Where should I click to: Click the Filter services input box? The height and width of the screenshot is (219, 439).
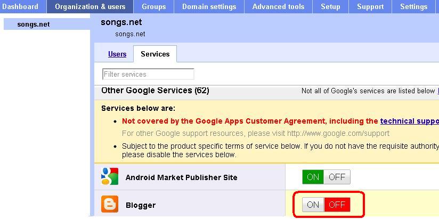point(148,74)
